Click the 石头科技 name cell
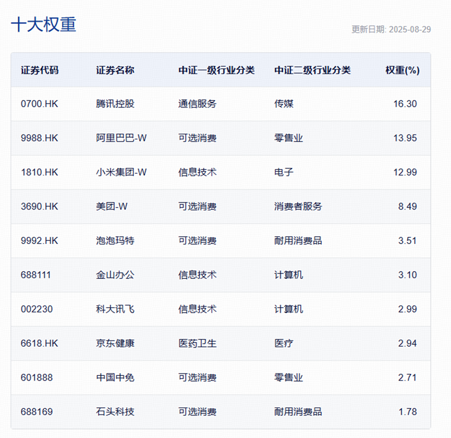This screenshot has height=438, width=451. point(115,412)
